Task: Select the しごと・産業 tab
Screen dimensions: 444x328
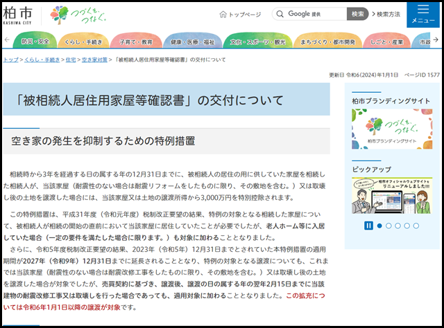Action: [x=386, y=42]
